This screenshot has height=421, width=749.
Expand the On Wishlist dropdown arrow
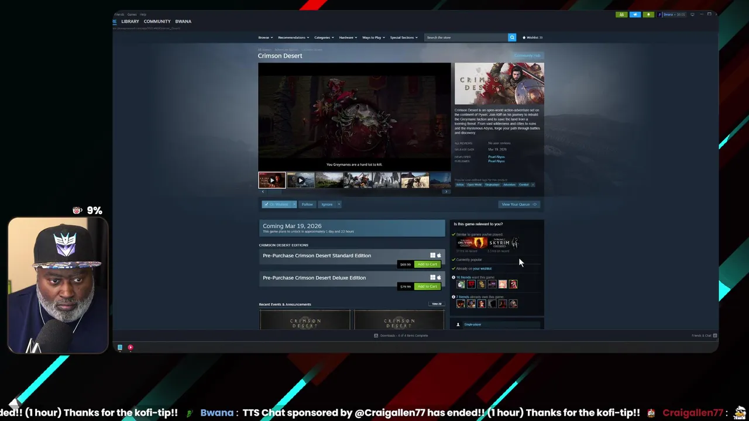pyautogui.click(x=294, y=204)
